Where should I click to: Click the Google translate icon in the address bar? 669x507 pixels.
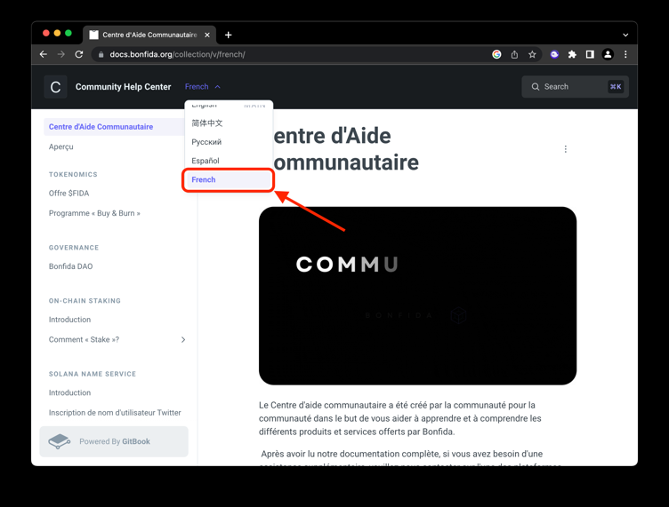pyautogui.click(x=496, y=54)
